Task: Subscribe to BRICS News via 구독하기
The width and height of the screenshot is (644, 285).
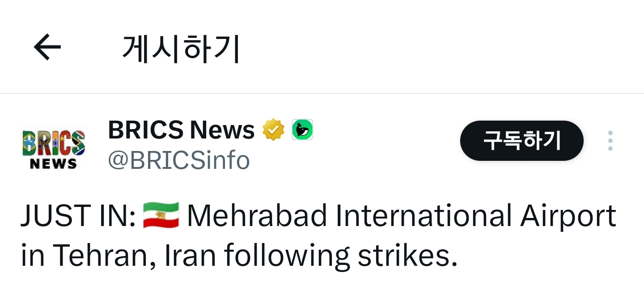Action: pyautogui.click(x=521, y=140)
